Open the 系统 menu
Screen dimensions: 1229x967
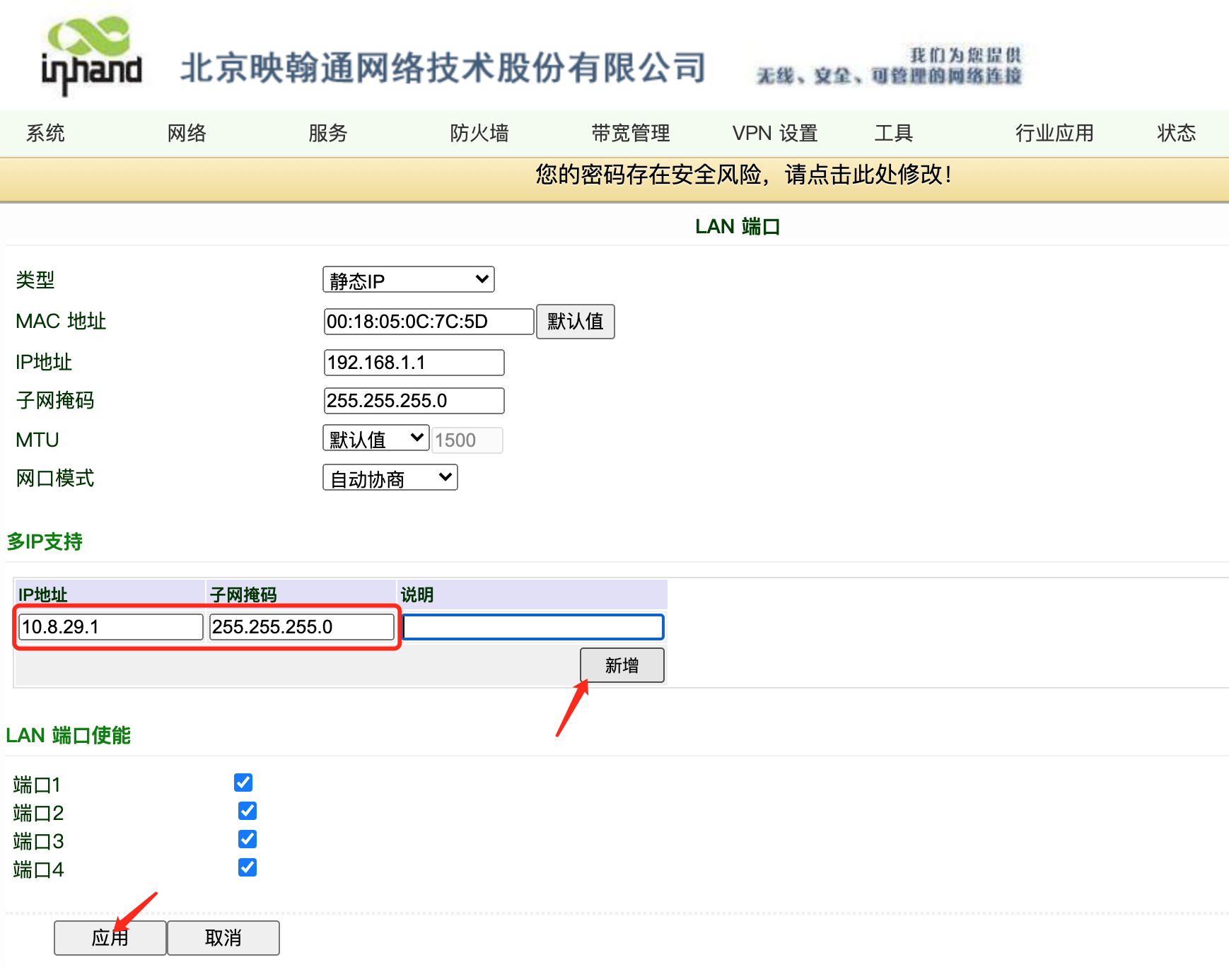coord(45,133)
